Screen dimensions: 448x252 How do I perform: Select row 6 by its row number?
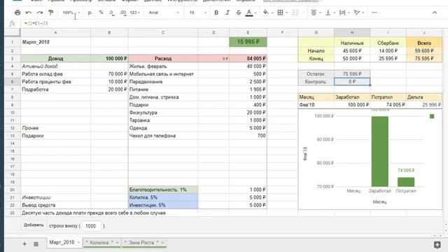(x=13, y=82)
